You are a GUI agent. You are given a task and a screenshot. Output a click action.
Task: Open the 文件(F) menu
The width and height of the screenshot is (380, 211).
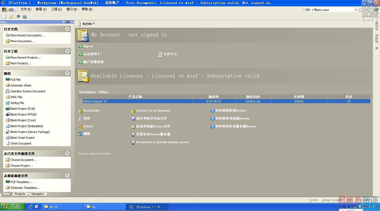[x=26, y=9]
